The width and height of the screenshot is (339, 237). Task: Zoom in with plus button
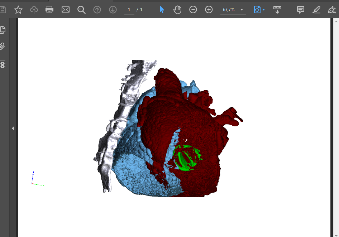pos(209,10)
